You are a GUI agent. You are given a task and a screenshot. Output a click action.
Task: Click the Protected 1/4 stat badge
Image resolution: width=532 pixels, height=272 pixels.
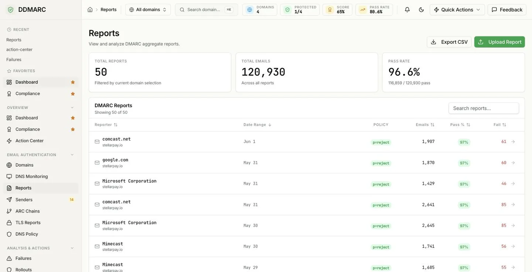click(x=300, y=10)
